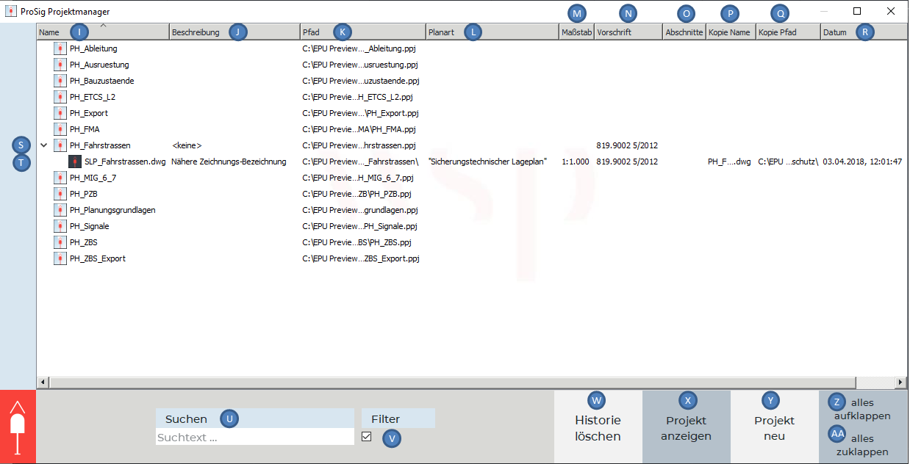Viewport: 910px width, 464px height.
Task: Click the PH_Export project icon
Action: coord(60,113)
